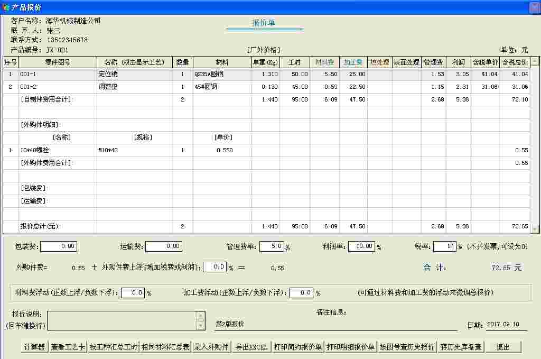Viewport: 541px width, 359px height.
Task: 点击"录入外购件"按钮
Action: pyautogui.click(x=213, y=347)
